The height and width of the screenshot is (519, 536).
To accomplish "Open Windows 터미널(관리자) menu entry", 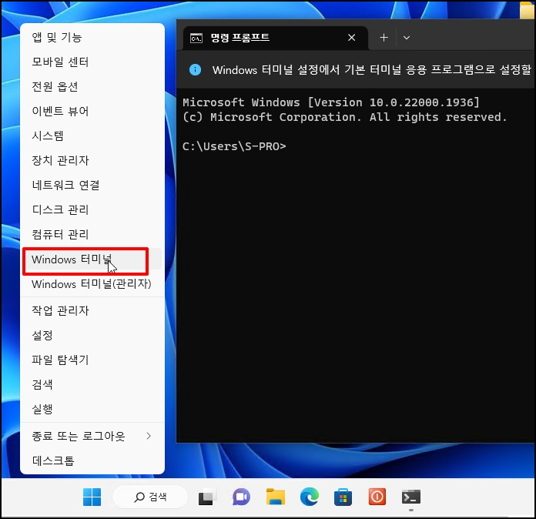I will pos(92,284).
